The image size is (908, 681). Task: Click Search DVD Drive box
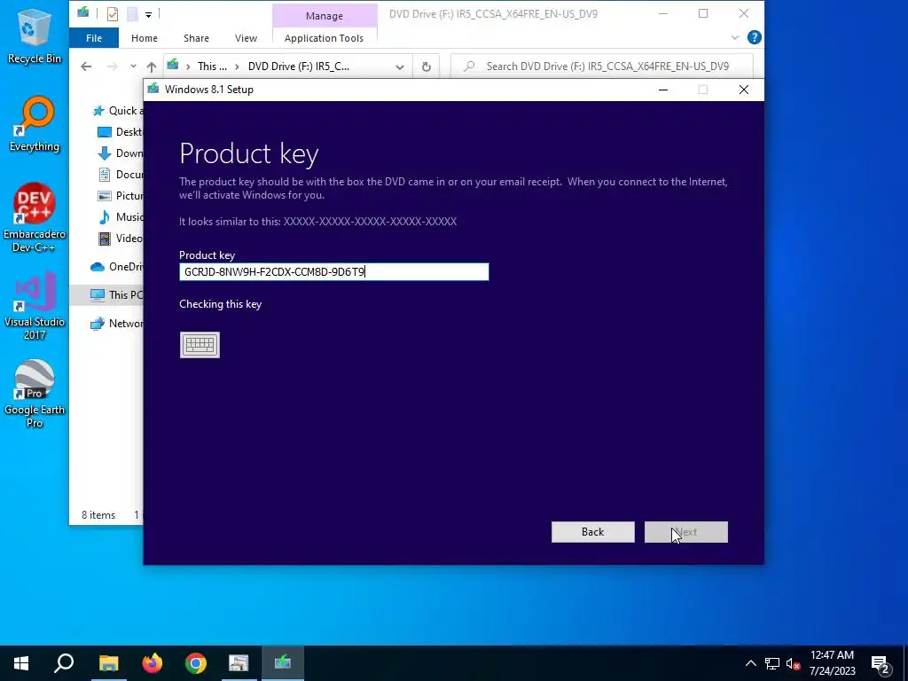(x=602, y=67)
